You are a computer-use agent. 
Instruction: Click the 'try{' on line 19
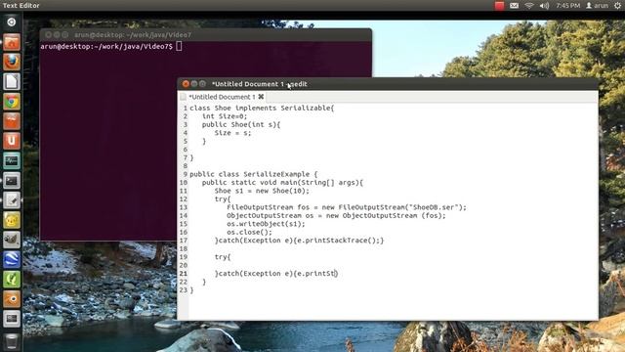tap(223, 257)
